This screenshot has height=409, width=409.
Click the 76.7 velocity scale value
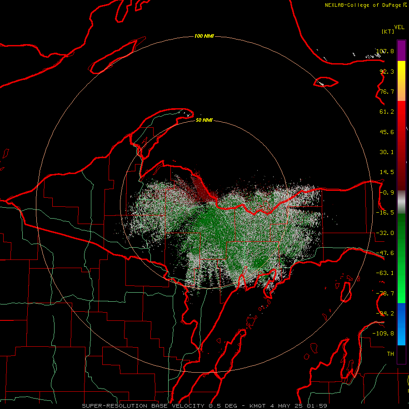pyautogui.click(x=387, y=91)
